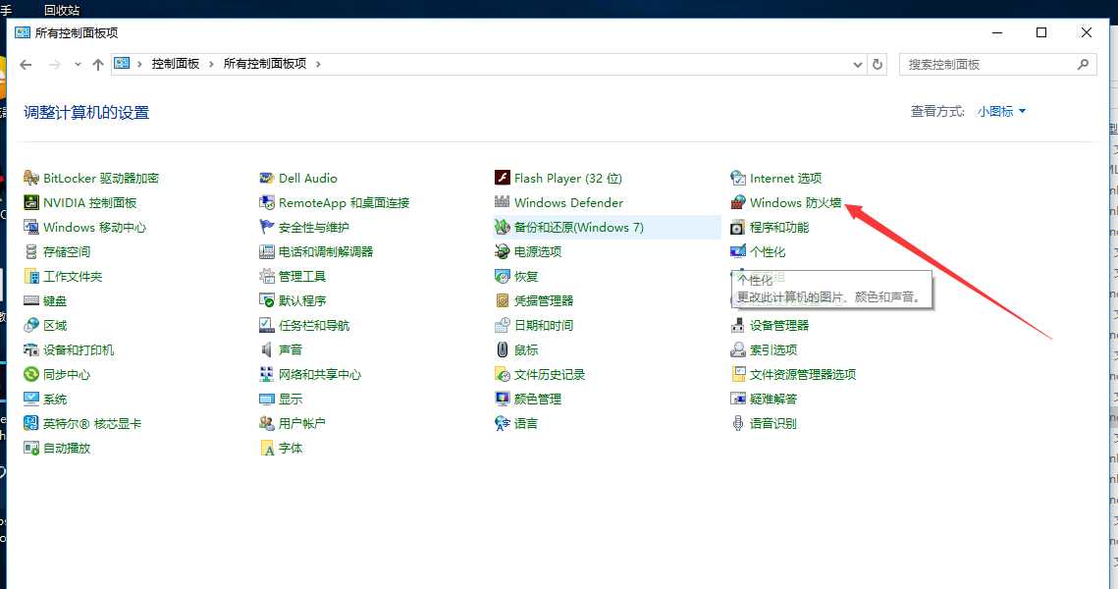Open BitLocker 驱动器加密 icon
The height and width of the screenshot is (589, 1118).
coord(30,179)
